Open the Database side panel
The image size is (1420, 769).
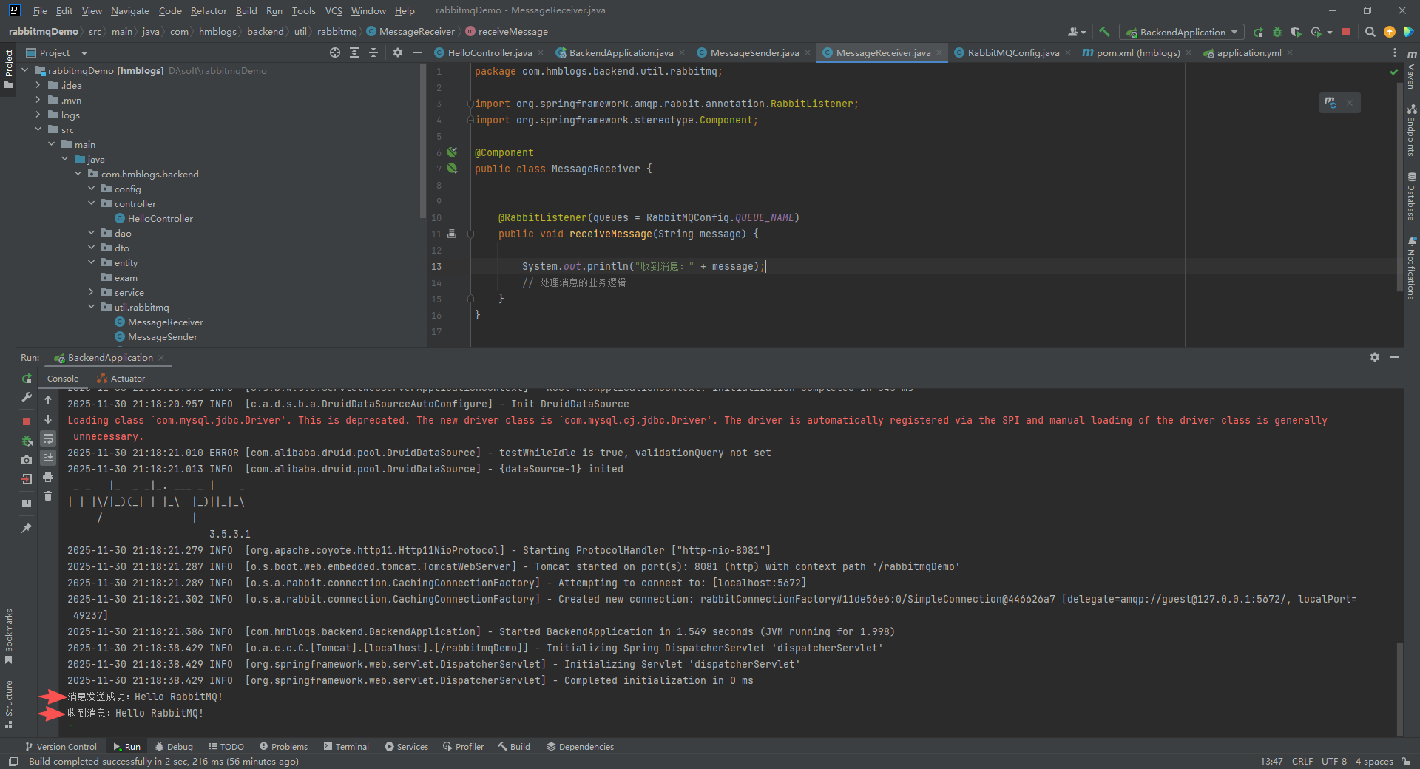tap(1412, 197)
